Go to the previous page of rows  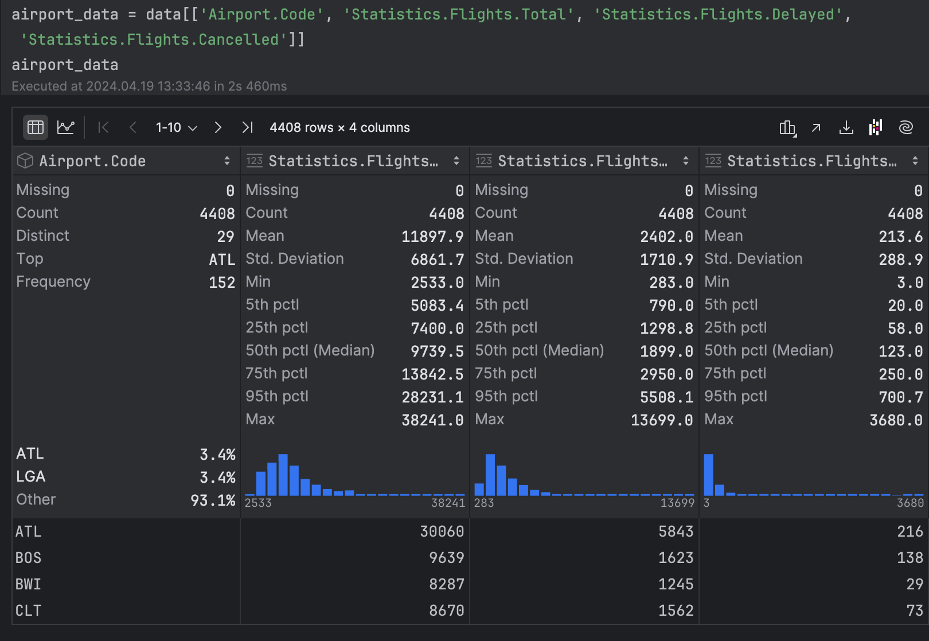coord(133,127)
